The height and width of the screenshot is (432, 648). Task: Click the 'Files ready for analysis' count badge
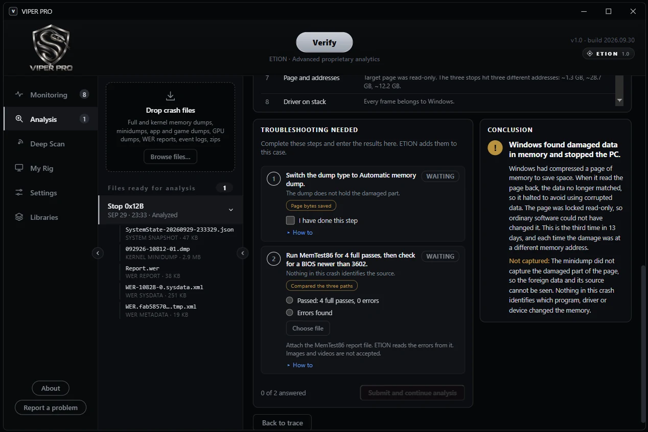224,188
